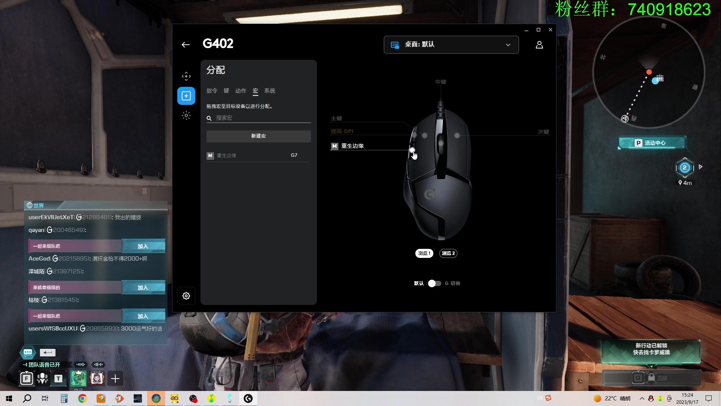Click the highlighted G7 side-button hotspot
Image resolution: width=721 pixels, height=406 pixels.
412,150
